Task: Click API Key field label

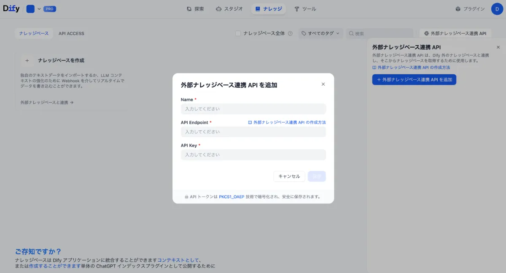Action: click(189, 145)
